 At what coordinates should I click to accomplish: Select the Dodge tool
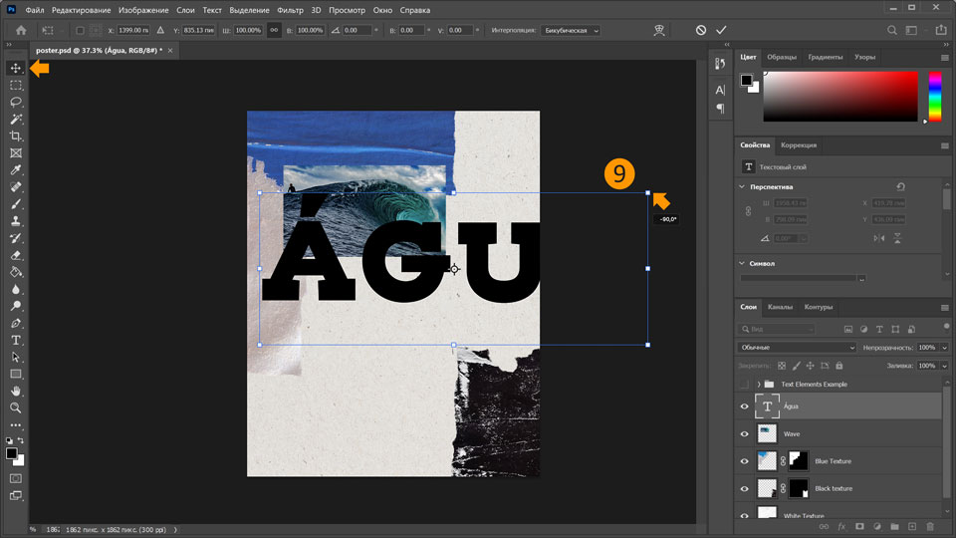16,306
